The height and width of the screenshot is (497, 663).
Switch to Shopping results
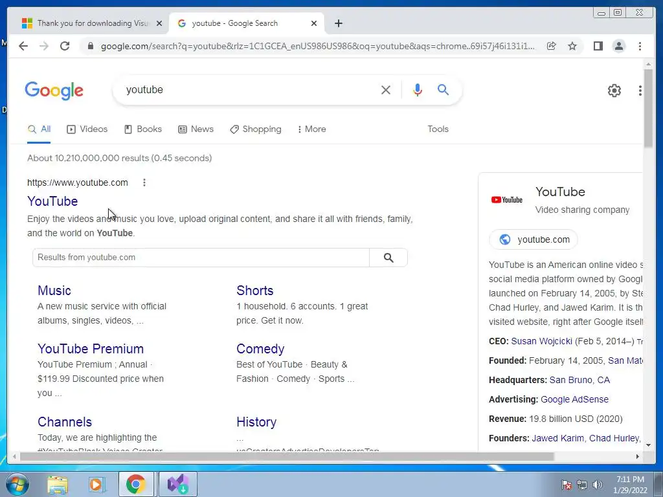click(x=255, y=129)
